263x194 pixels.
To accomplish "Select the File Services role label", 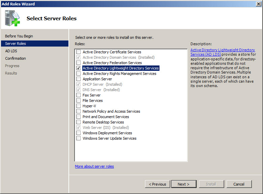I will point(93,101).
